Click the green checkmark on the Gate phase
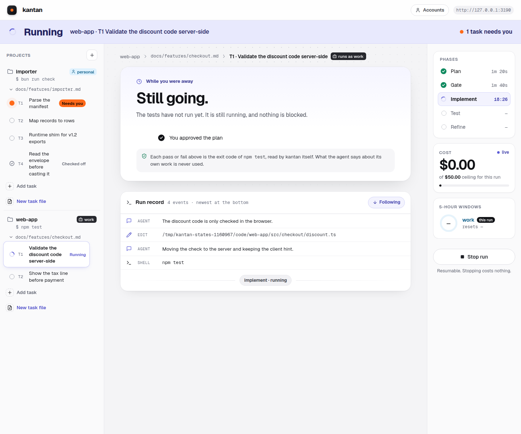 point(444,85)
